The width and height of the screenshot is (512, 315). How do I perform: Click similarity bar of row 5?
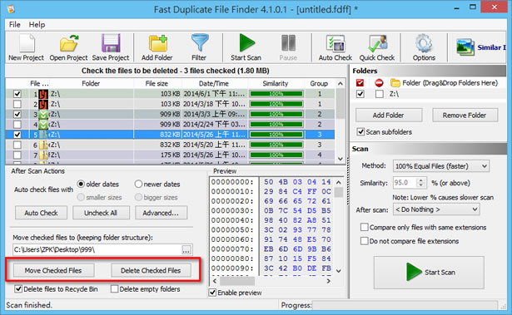click(x=276, y=135)
